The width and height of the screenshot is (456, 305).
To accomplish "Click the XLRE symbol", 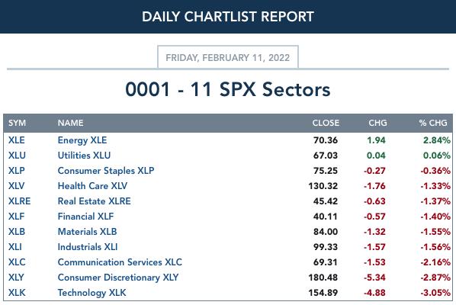I will pos(19,201).
